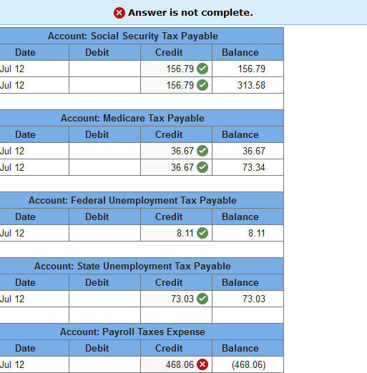Click the empty Debit cell in the Federal Unemployment Jul 12 row
Image resolution: width=367 pixels, height=373 pixels.
coord(104,233)
